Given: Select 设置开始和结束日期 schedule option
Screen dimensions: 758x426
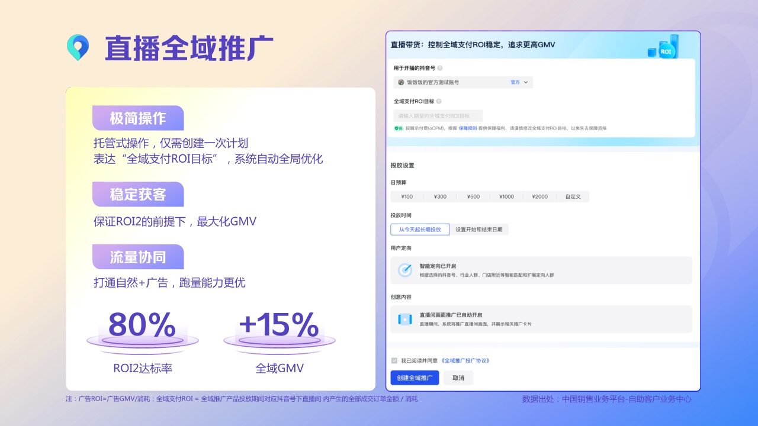Looking at the screenshot, I should (479, 230).
